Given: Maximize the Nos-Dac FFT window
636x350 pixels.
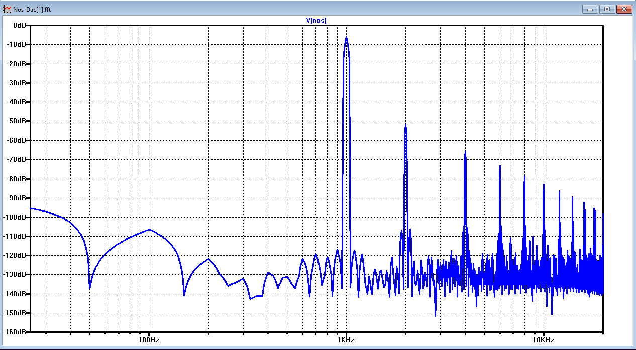Looking at the screenshot, I should [x=607, y=9].
